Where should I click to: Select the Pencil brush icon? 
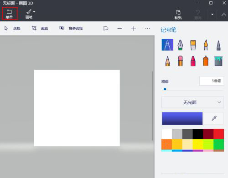point(167,61)
